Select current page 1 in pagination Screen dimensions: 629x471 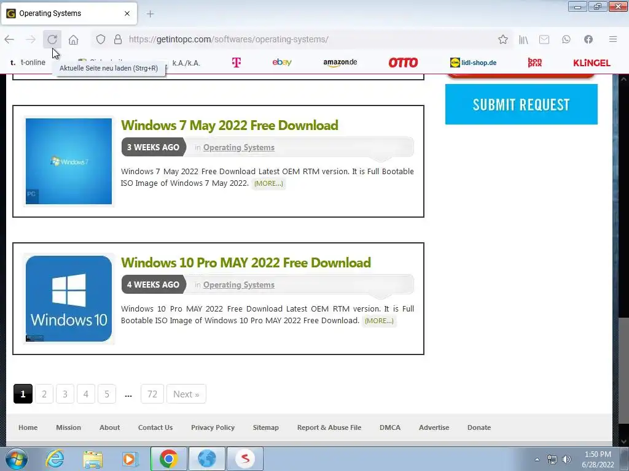(x=23, y=394)
